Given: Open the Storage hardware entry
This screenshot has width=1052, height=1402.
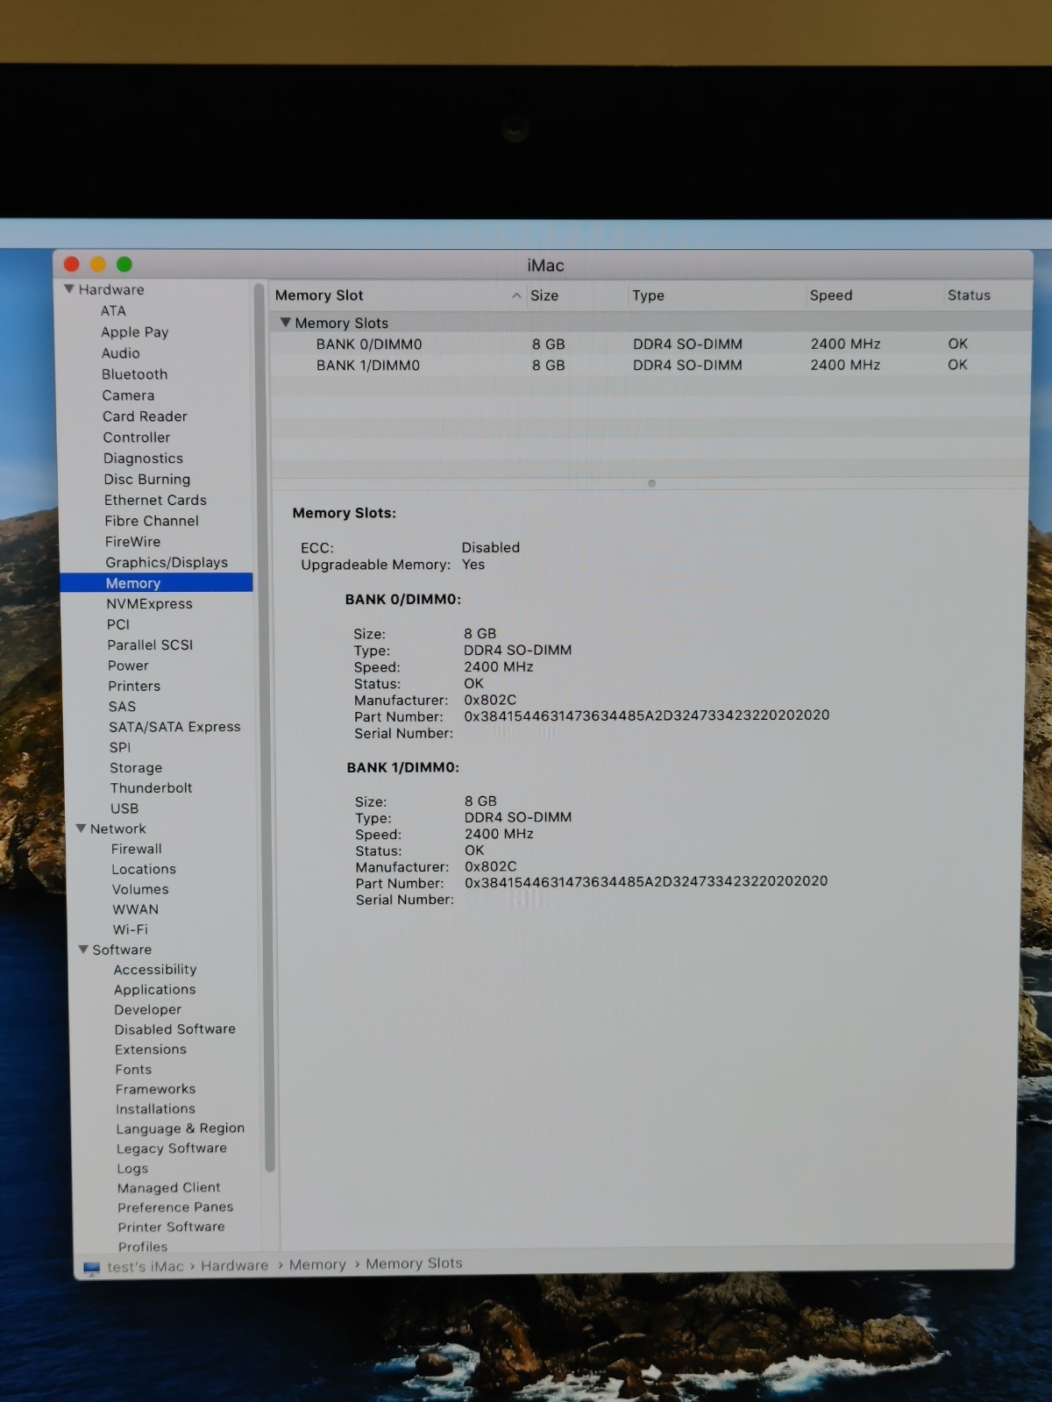Looking at the screenshot, I should pyautogui.click(x=136, y=768).
